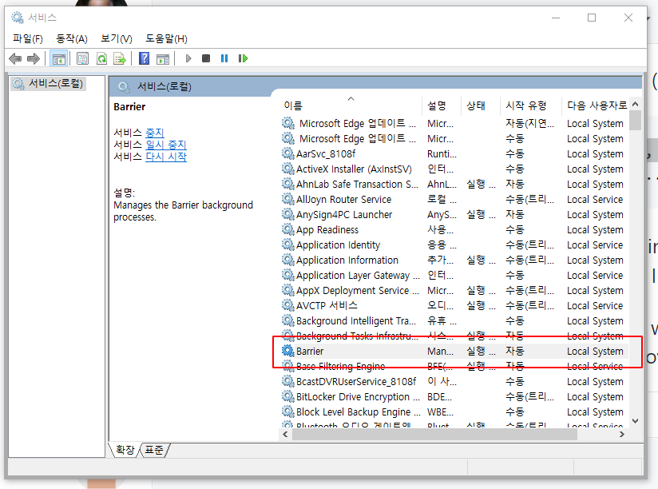This screenshot has width=658, height=489.
Task: Click the Pause Service icon
Action: (x=224, y=58)
